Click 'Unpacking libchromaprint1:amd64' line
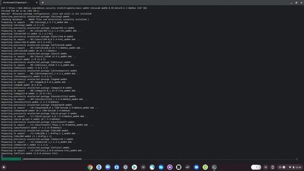304x171 pixels. click(28, 76)
